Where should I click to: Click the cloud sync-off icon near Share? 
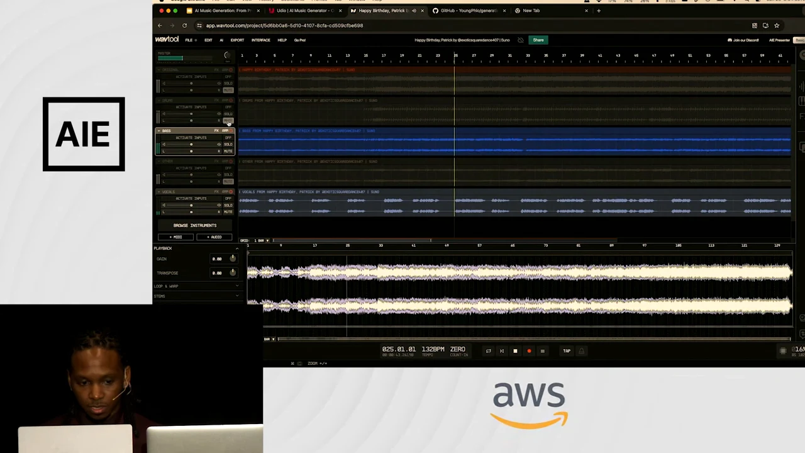pos(520,40)
